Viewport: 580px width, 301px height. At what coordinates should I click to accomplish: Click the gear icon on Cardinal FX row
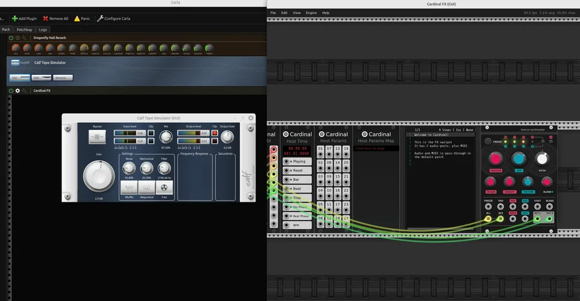(x=17, y=90)
